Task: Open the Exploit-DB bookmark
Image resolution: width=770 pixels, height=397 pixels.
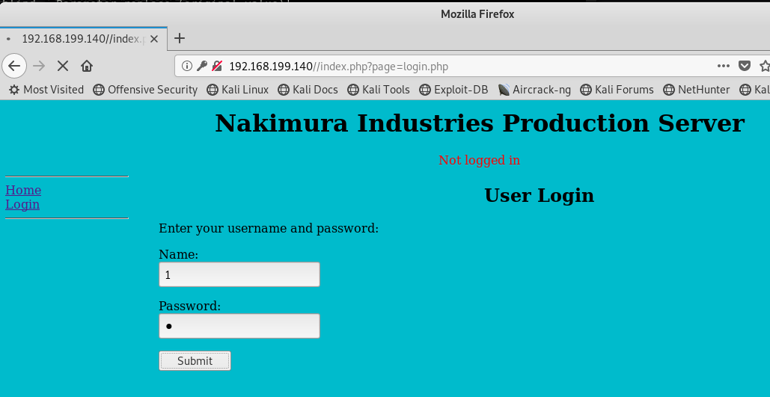Action: coord(453,90)
